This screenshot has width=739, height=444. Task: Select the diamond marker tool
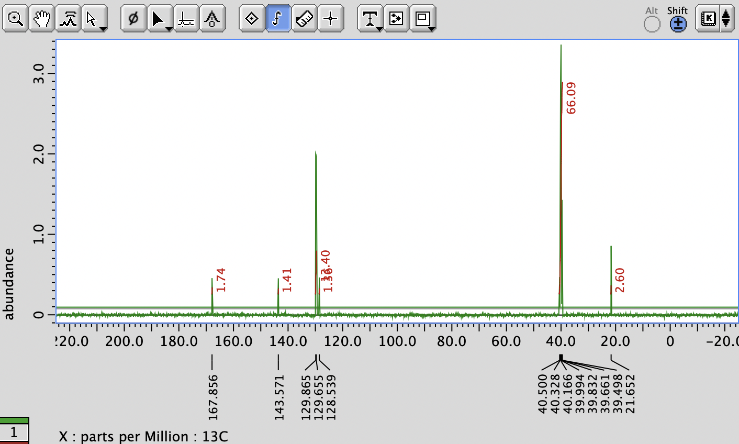tap(252, 19)
